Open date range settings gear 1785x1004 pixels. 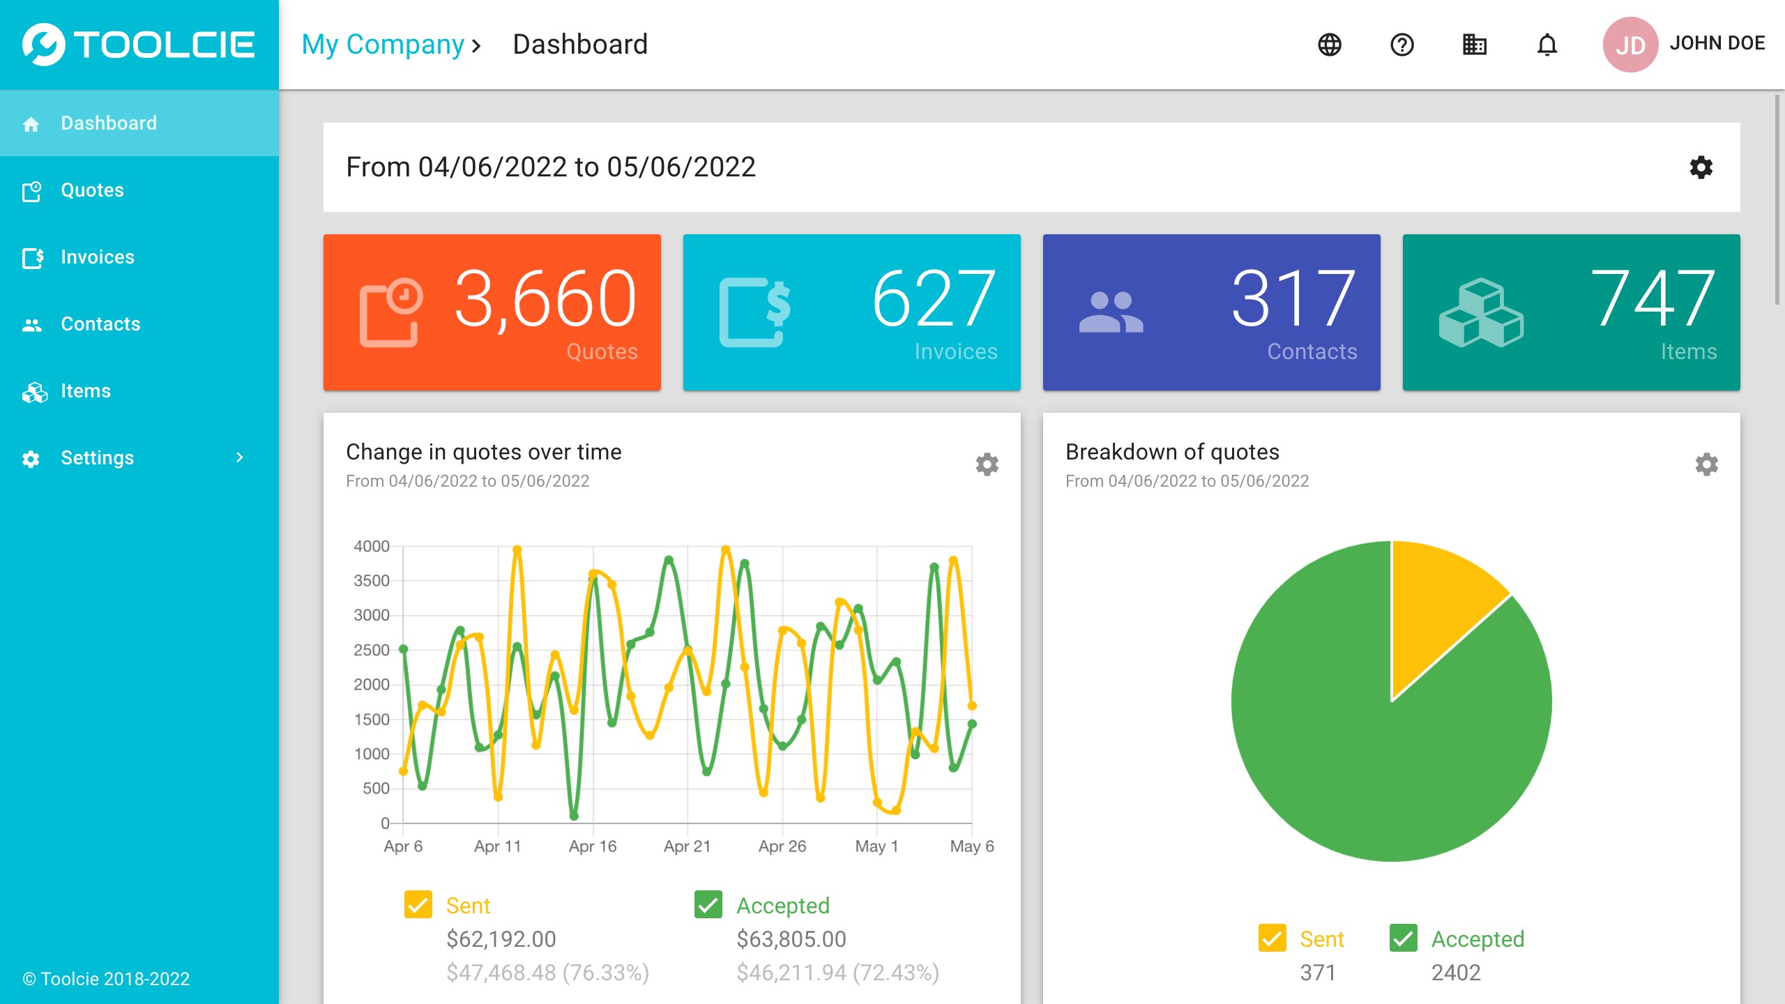[1701, 167]
